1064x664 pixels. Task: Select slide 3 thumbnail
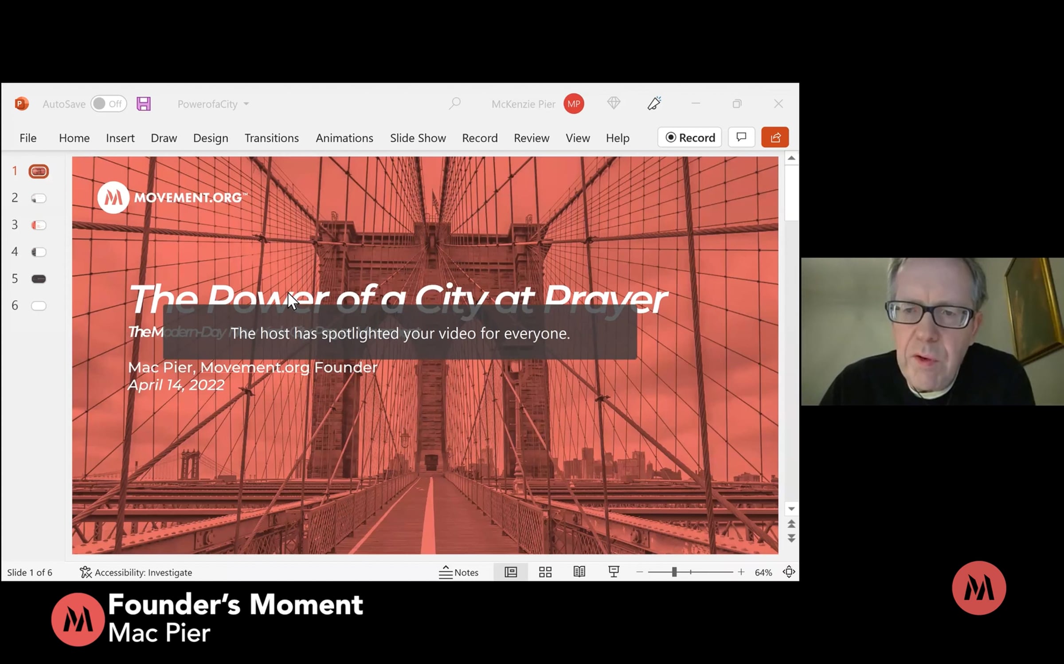[39, 225]
